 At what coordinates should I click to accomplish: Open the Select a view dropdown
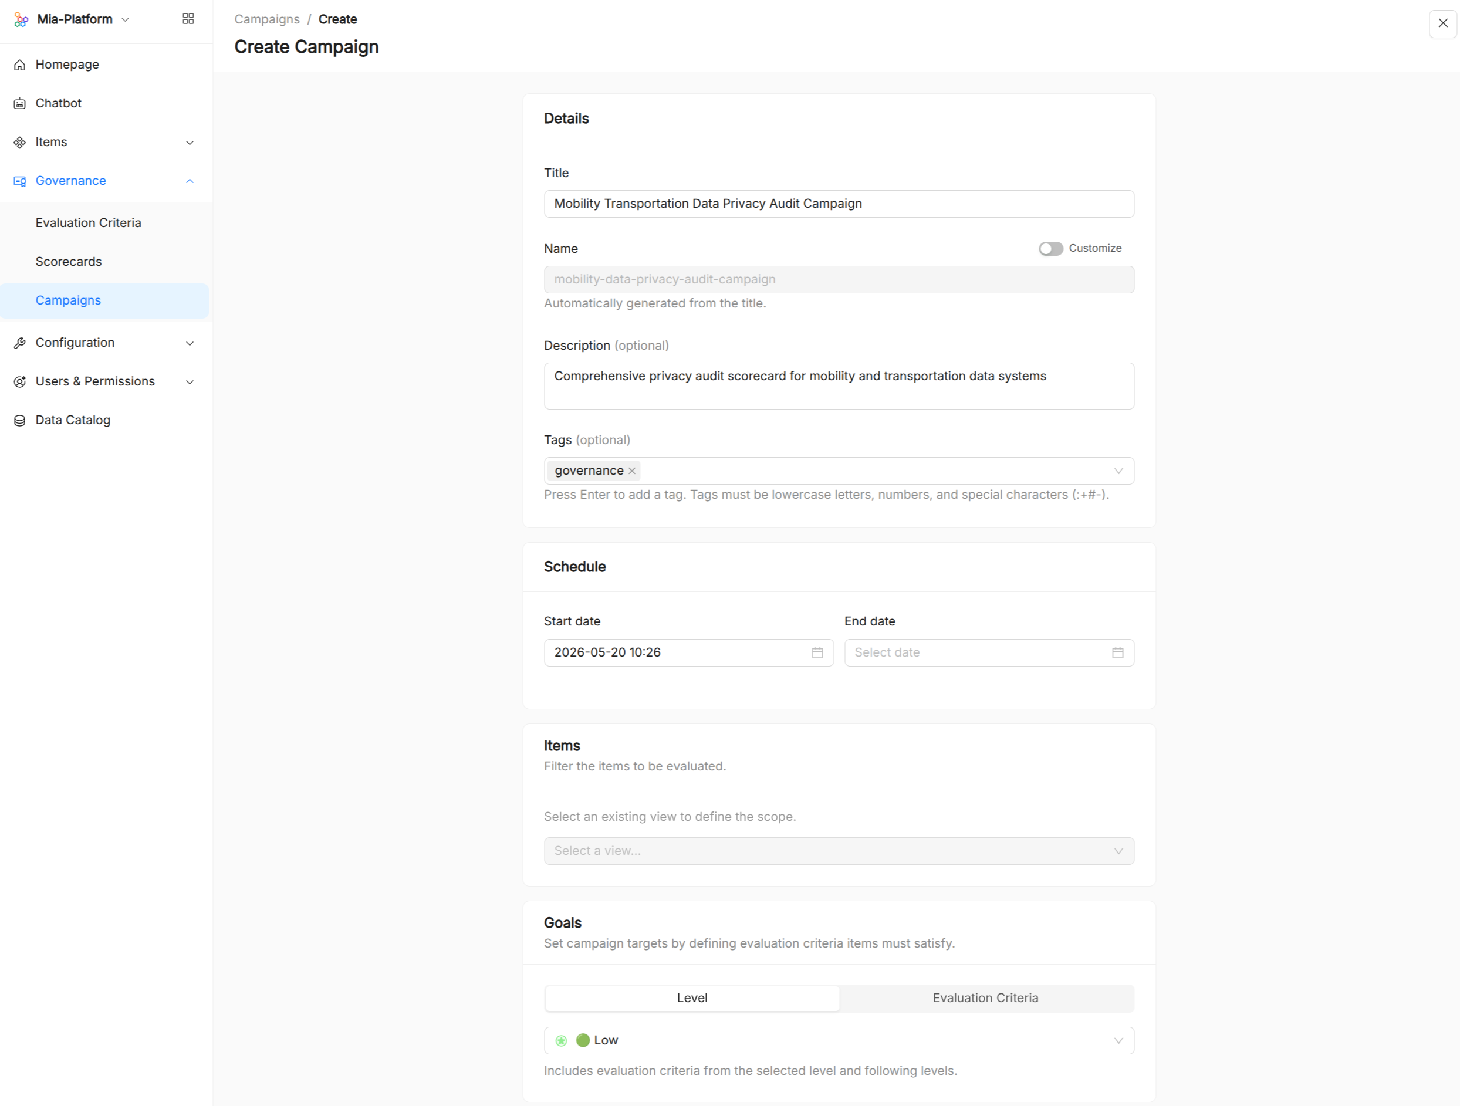pos(839,851)
